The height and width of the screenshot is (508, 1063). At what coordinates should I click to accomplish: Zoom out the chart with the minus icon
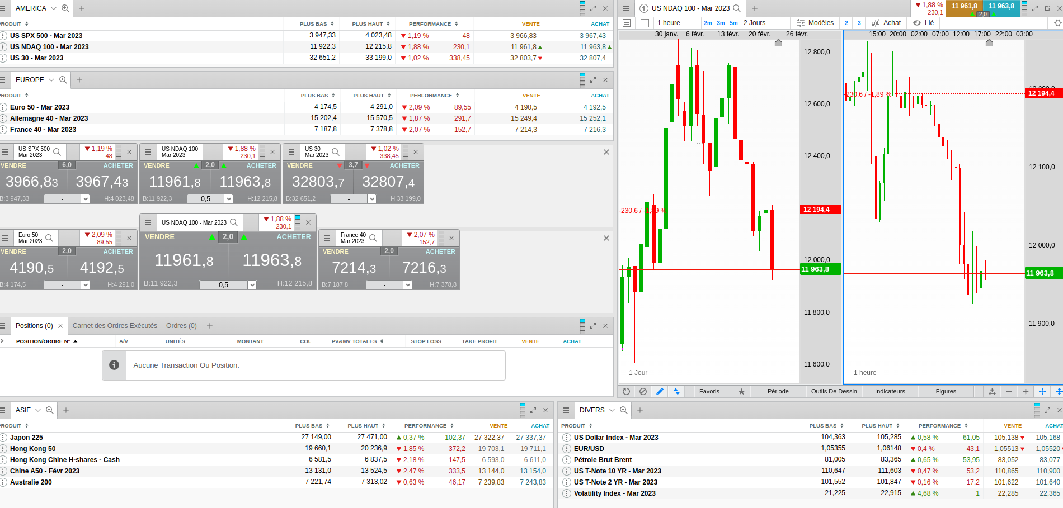pos(1009,392)
